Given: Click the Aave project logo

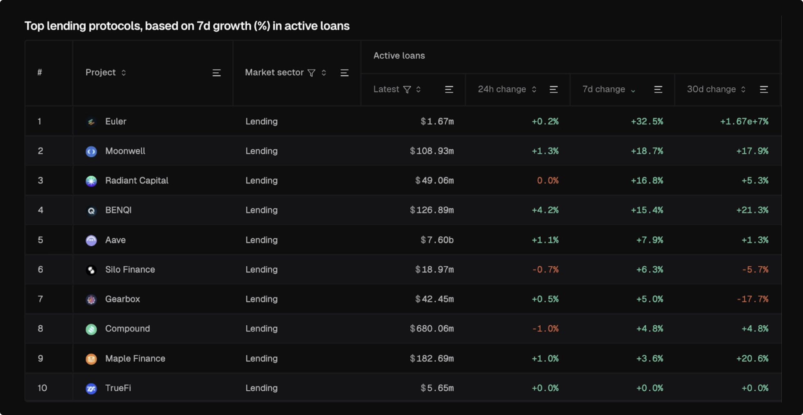Looking at the screenshot, I should [91, 240].
